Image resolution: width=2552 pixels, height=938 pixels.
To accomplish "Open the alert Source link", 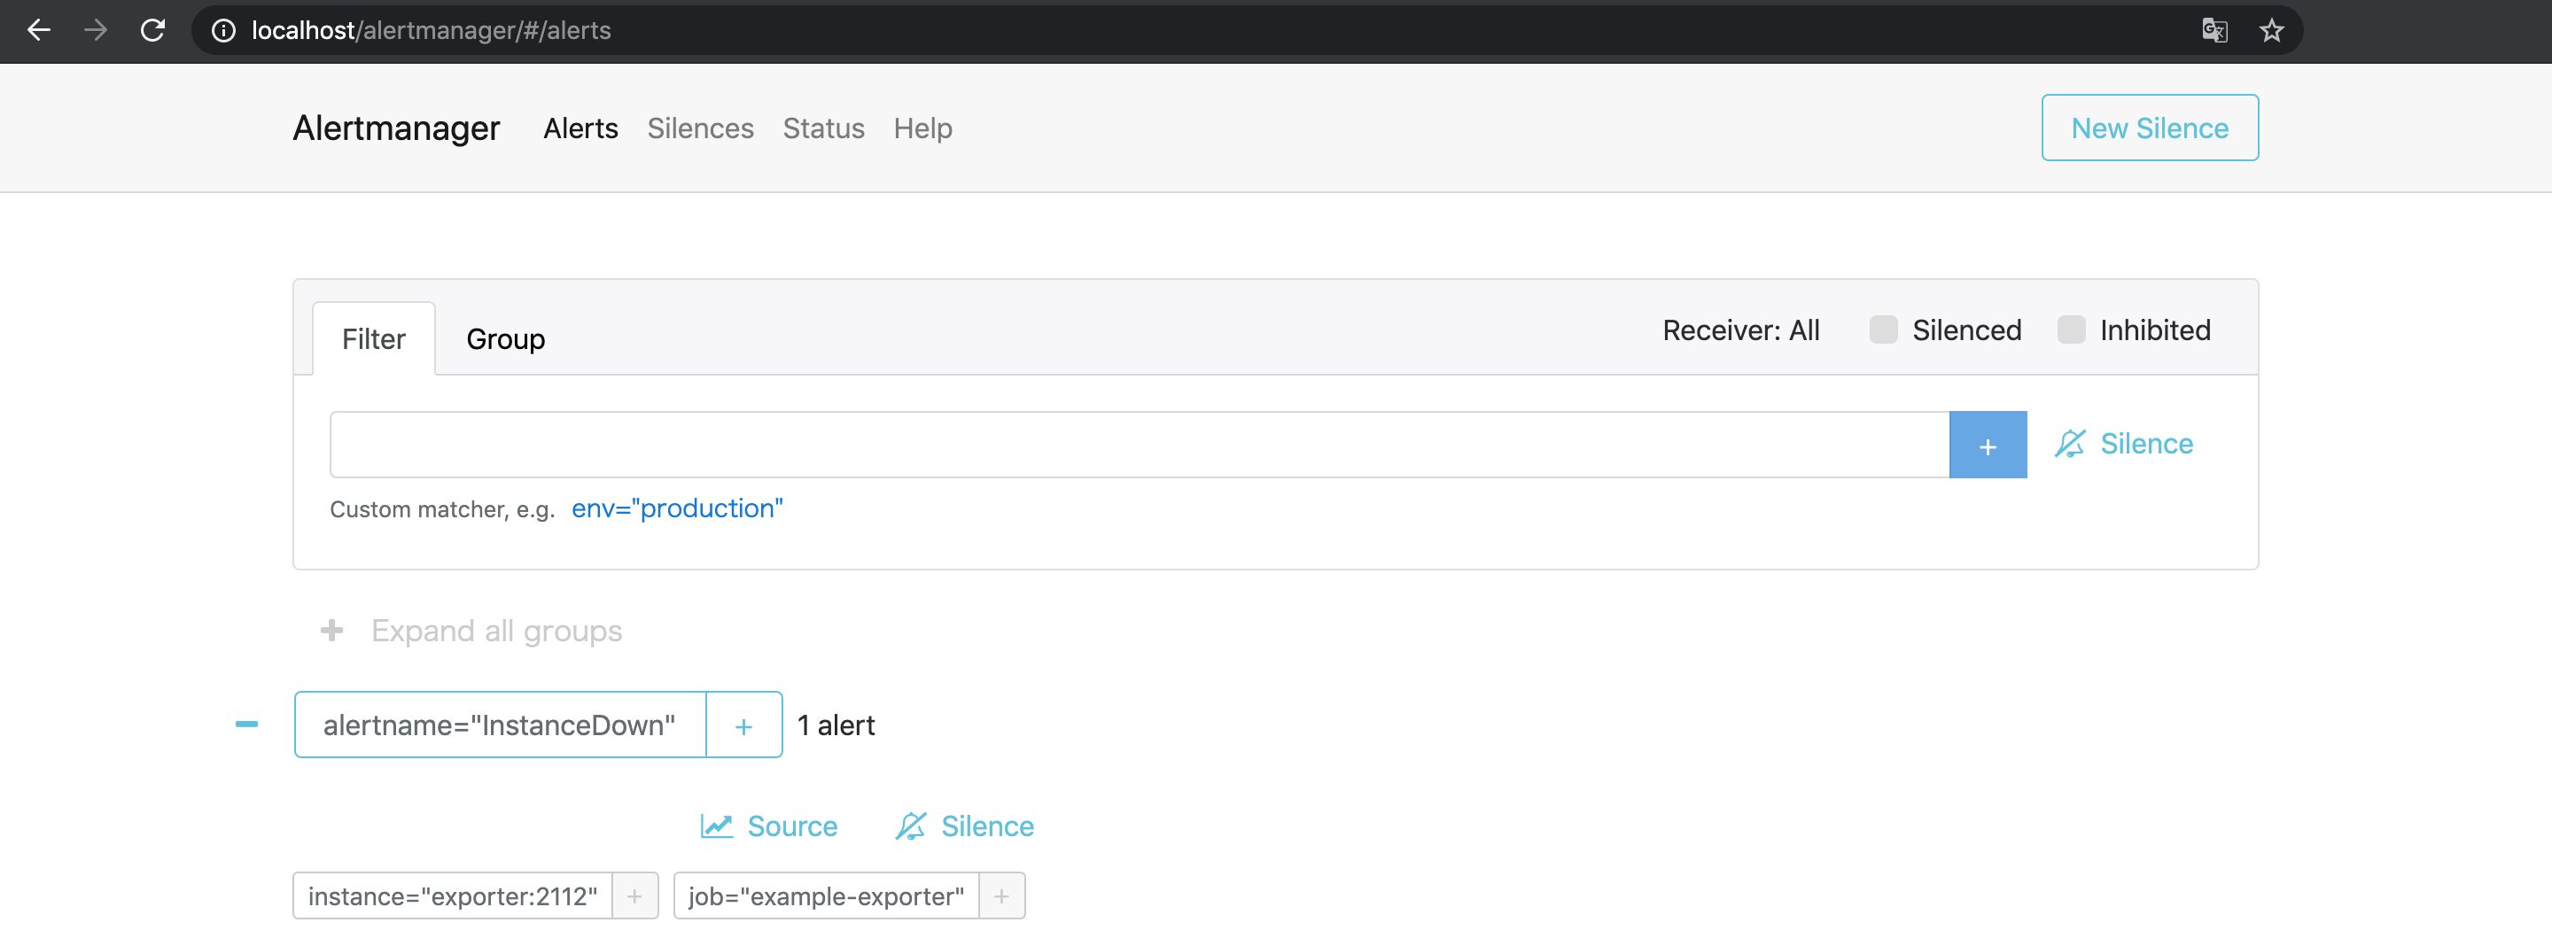I will tap(769, 826).
